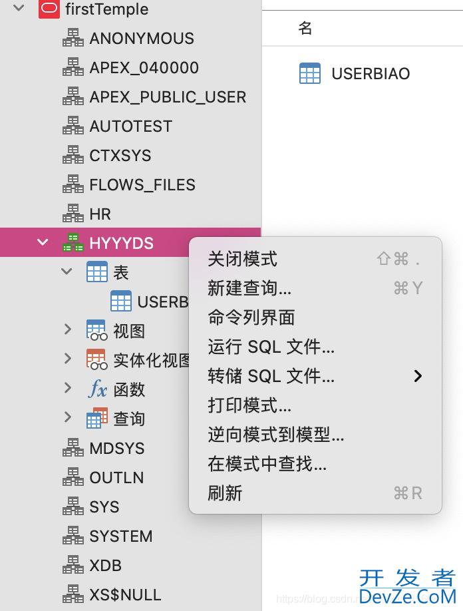
Task: Choose 在模式中查找... menu entry
Action: pos(315,464)
